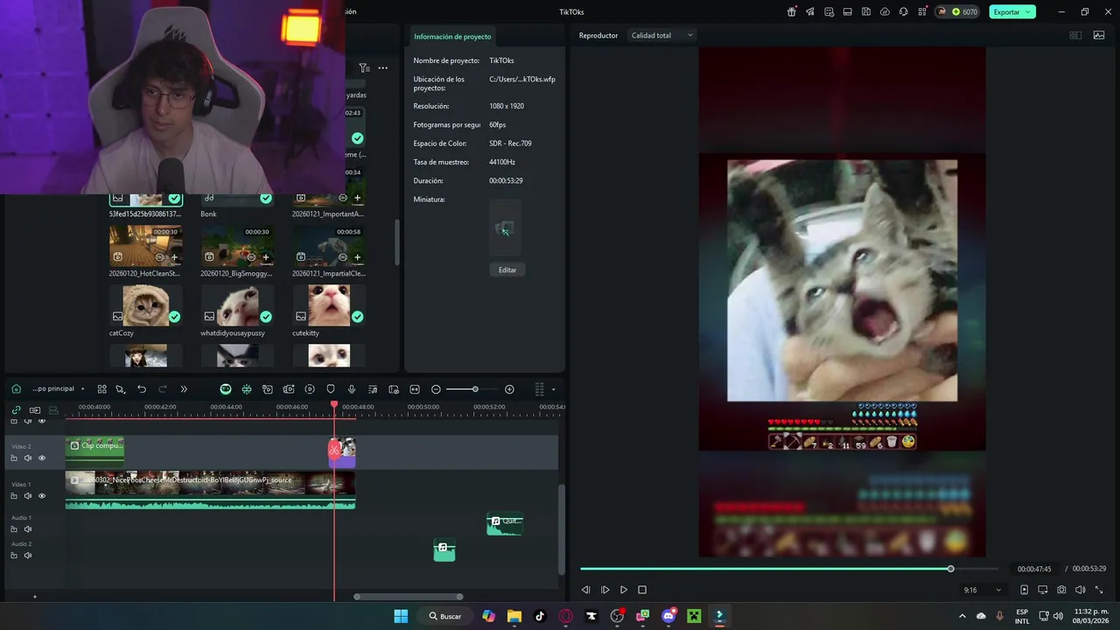The image size is (1120, 630).
Task: Add 20260120_HotCleanSt clip with plus icon
Action: coord(174,257)
